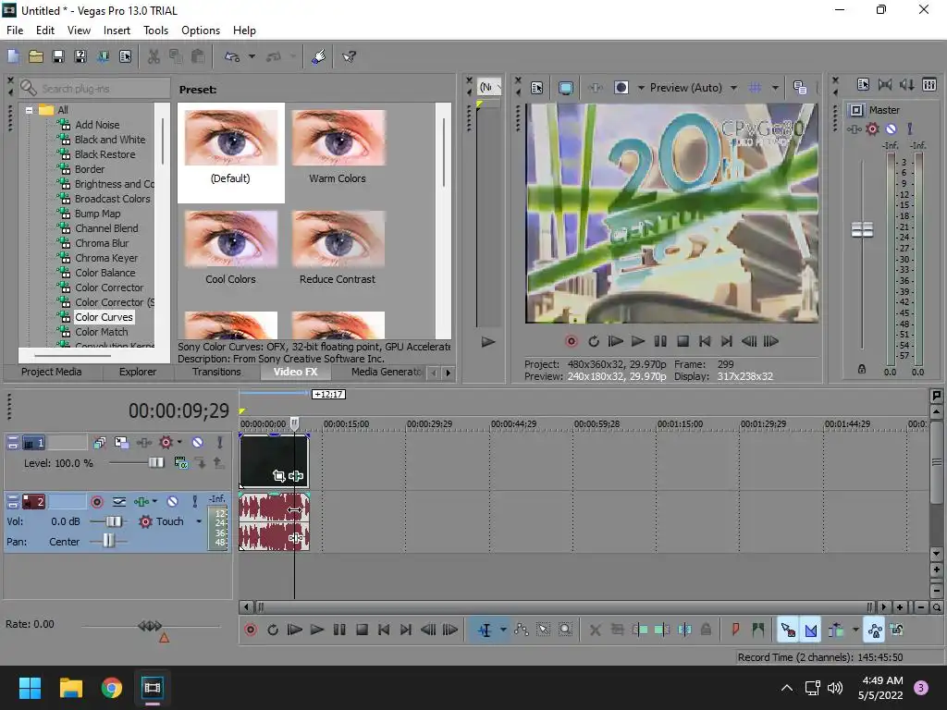Screen dimensions: 947x710
Task: Click the track 1 Level slider
Action: [155, 462]
